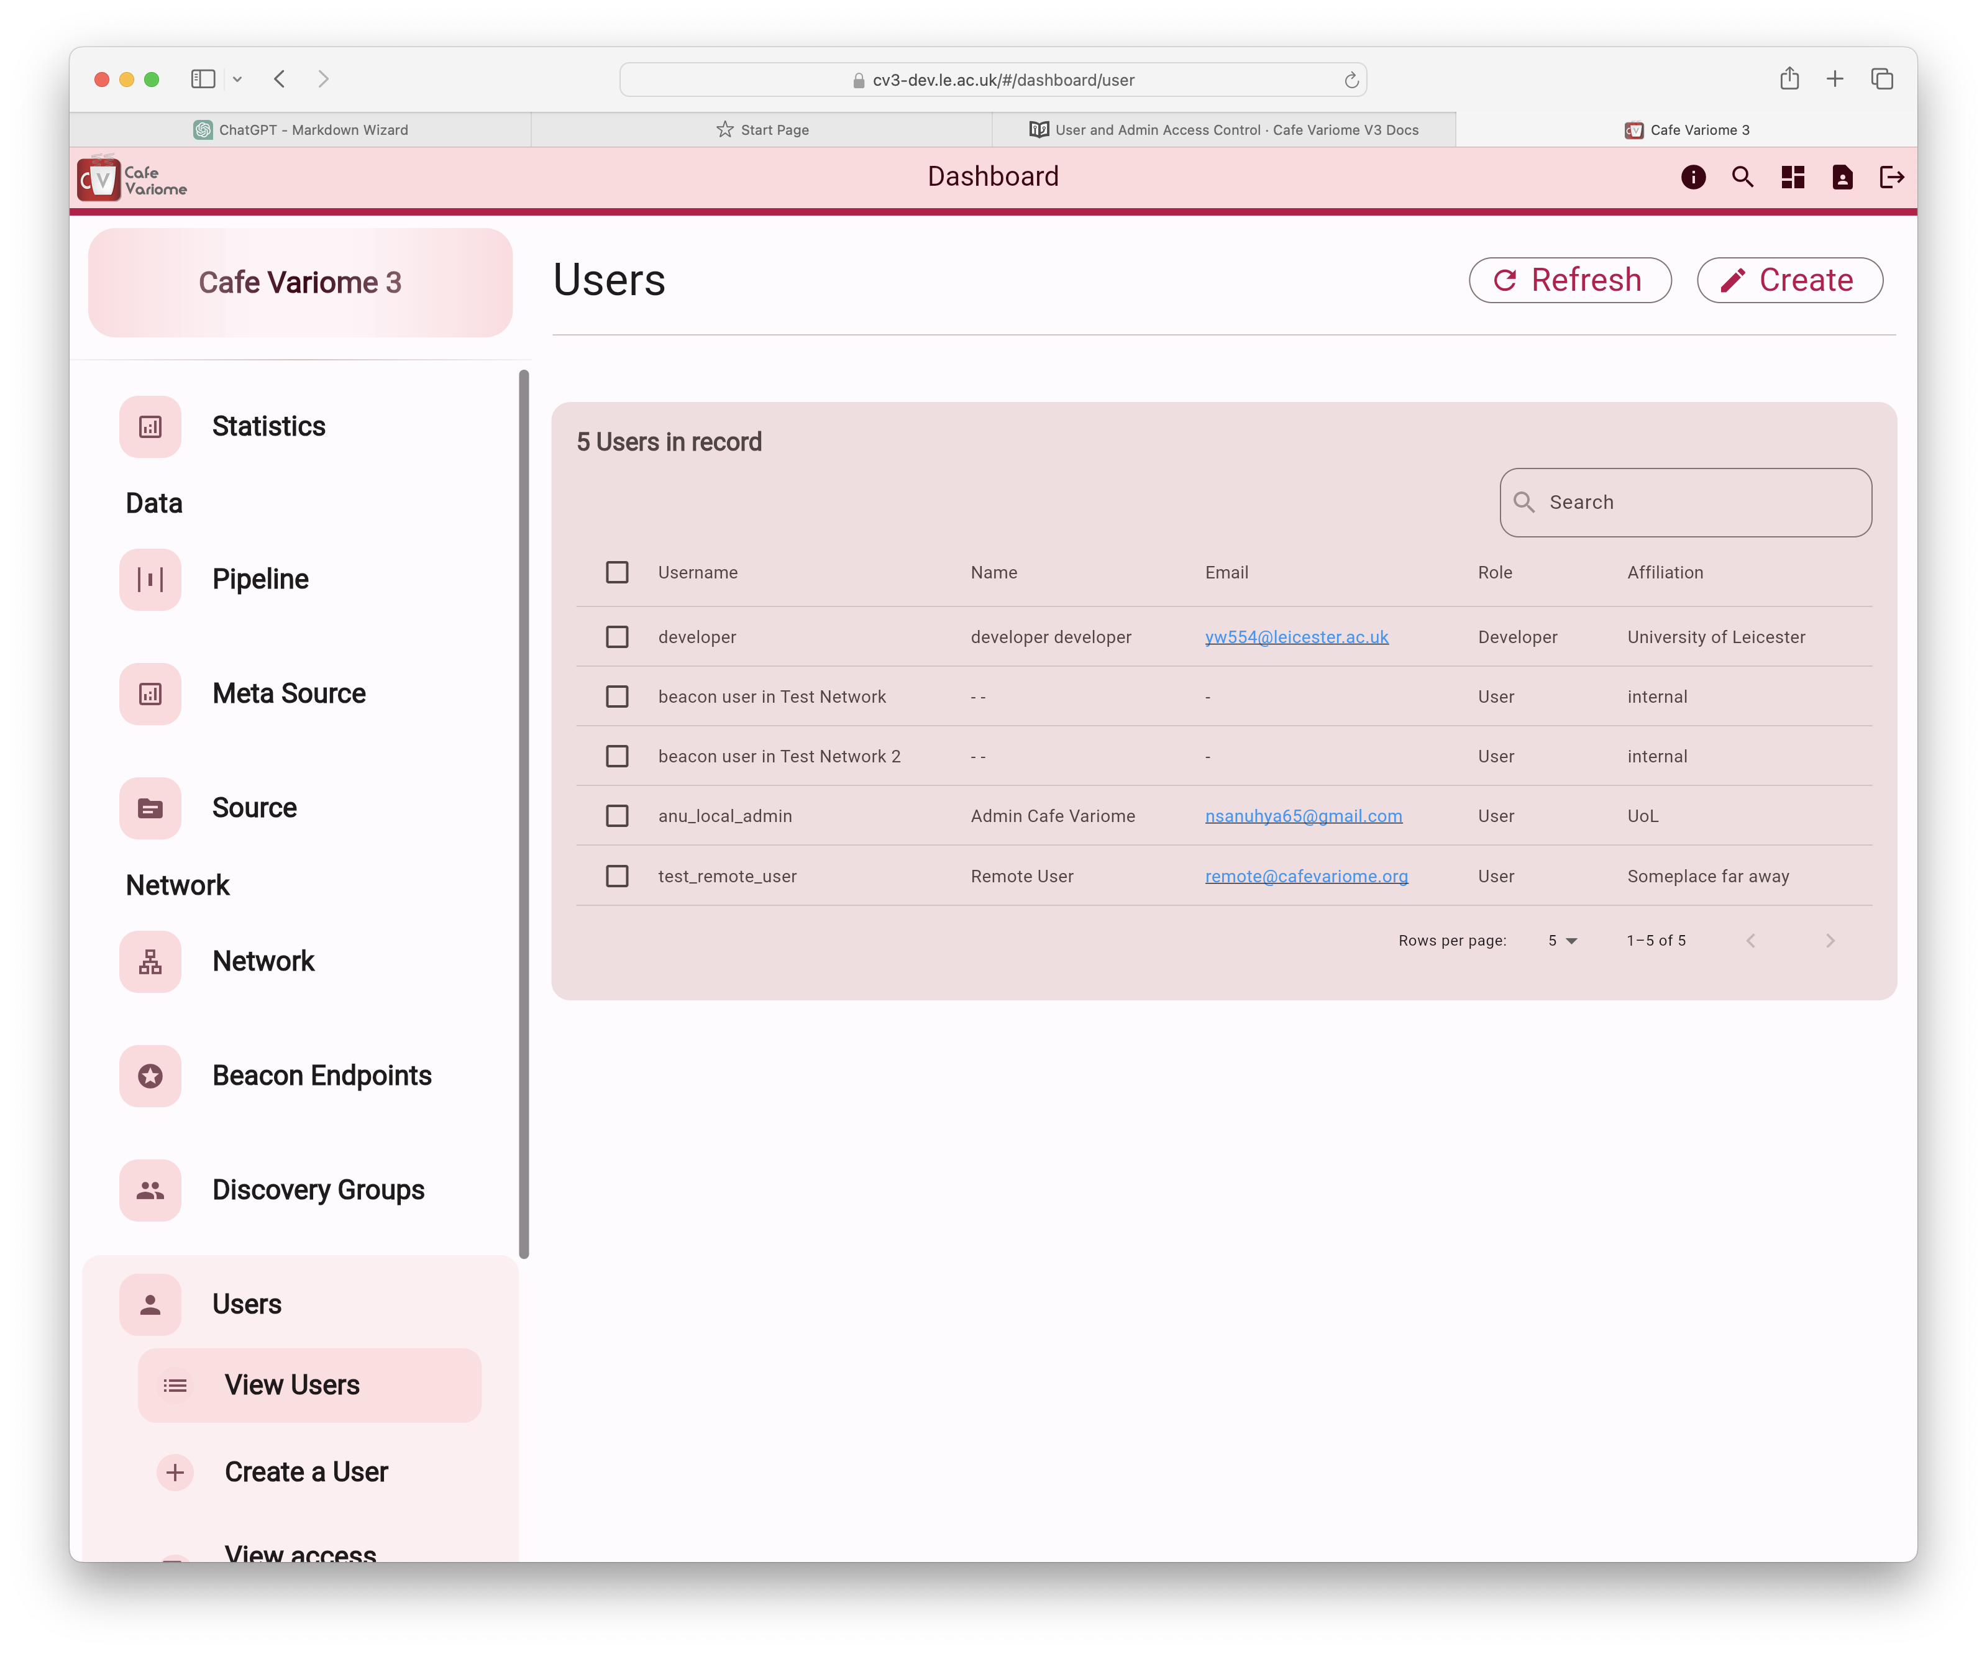This screenshot has height=1654, width=1987.
Task: Check beacon user in Test Network row
Action: pos(617,697)
